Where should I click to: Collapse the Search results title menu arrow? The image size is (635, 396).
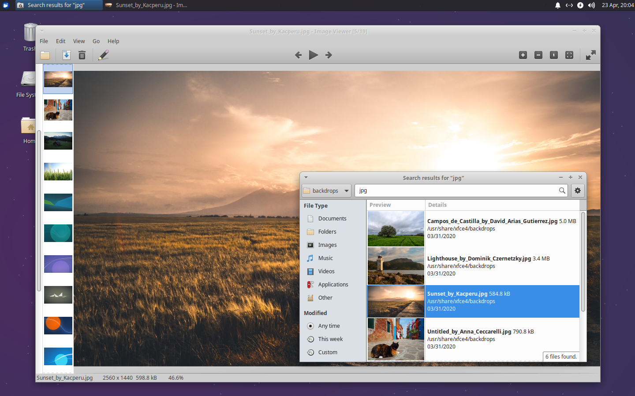point(306,177)
